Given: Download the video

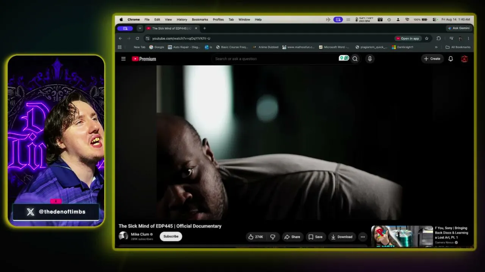Looking at the screenshot, I should tap(342, 237).
